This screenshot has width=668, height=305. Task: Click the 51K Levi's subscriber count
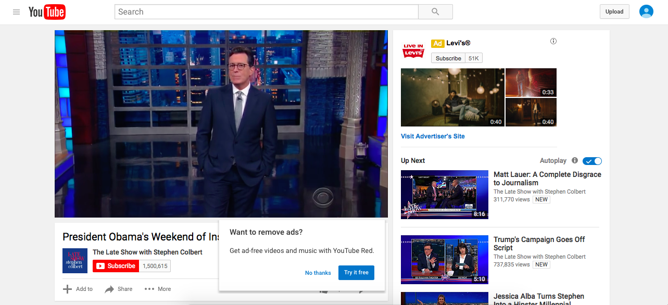click(x=474, y=58)
